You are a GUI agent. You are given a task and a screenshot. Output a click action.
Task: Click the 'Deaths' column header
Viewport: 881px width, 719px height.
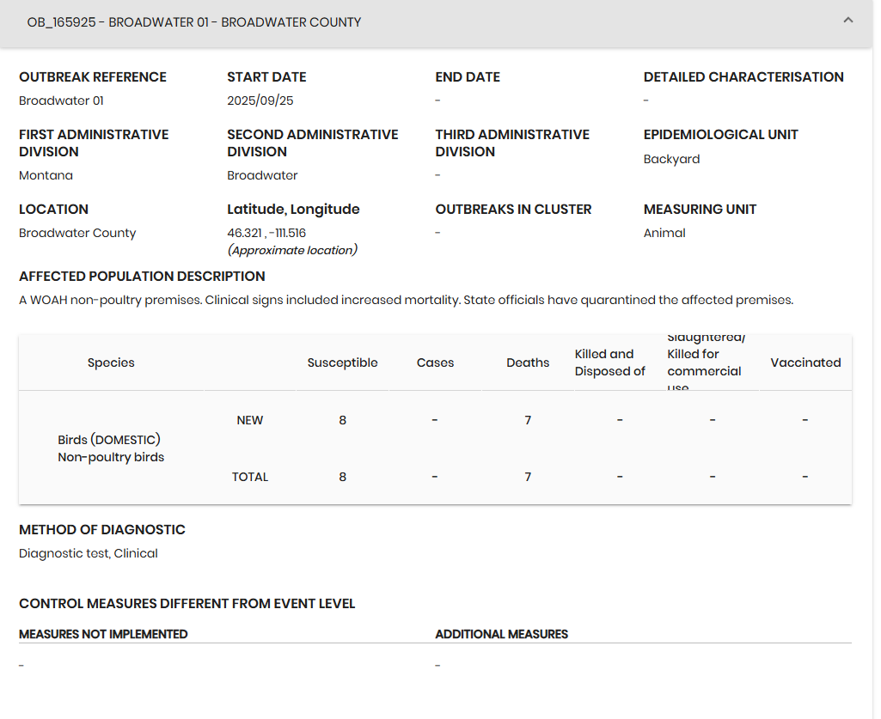coord(528,363)
